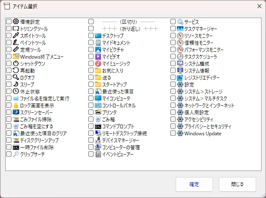
Task: Click the タスクスケジューラ clock icon
Action: 180,57
